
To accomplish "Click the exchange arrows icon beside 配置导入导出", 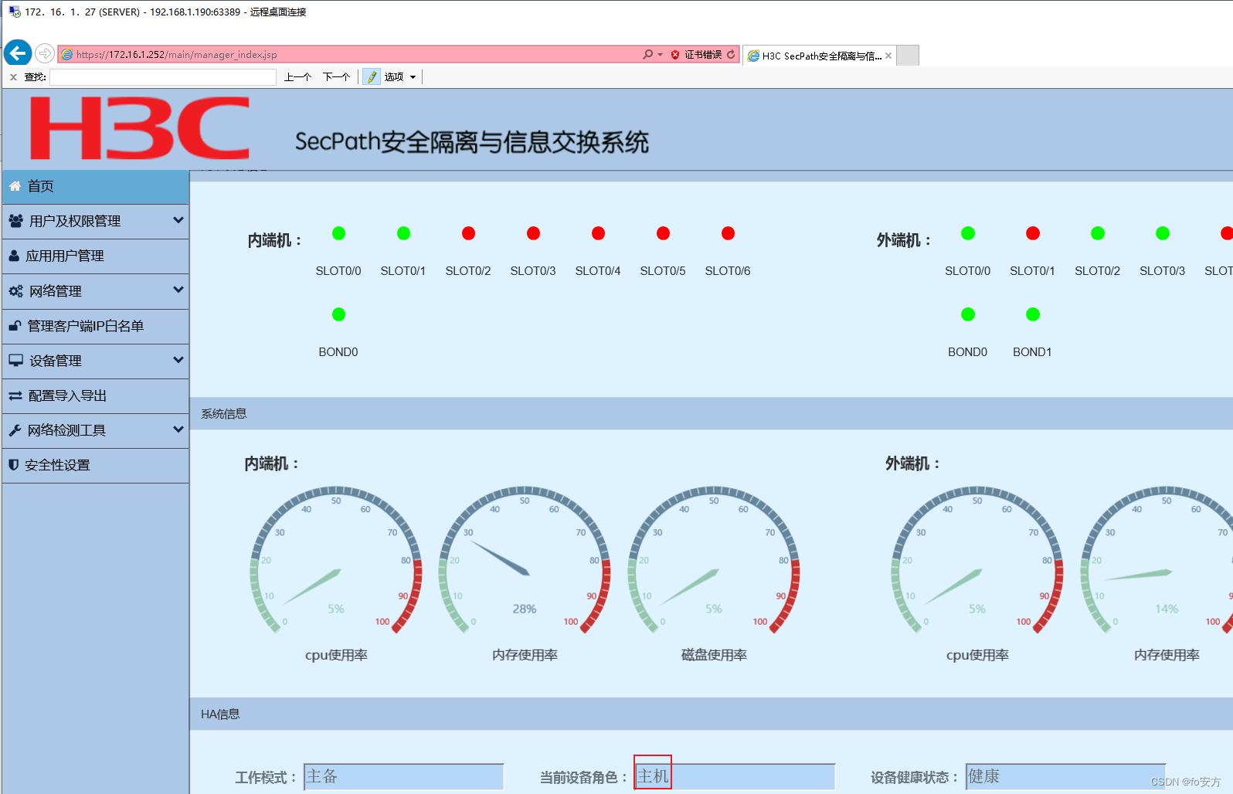I will (x=15, y=395).
